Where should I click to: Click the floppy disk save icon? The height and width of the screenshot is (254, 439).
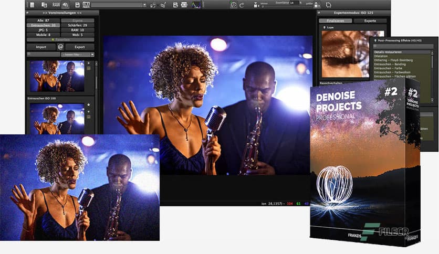click(78, 5)
